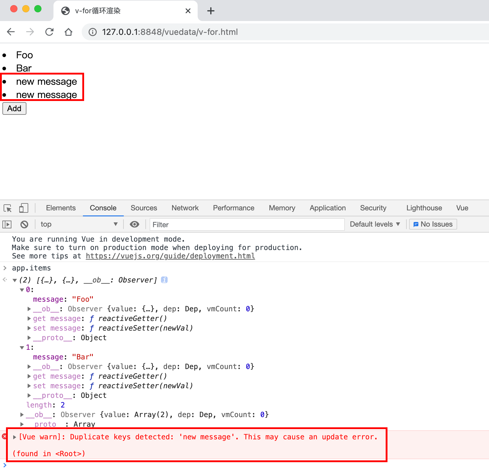Click the inspect element picker icon
Viewport: 489px width, 476px height.
pyautogui.click(x=8, y=208)
